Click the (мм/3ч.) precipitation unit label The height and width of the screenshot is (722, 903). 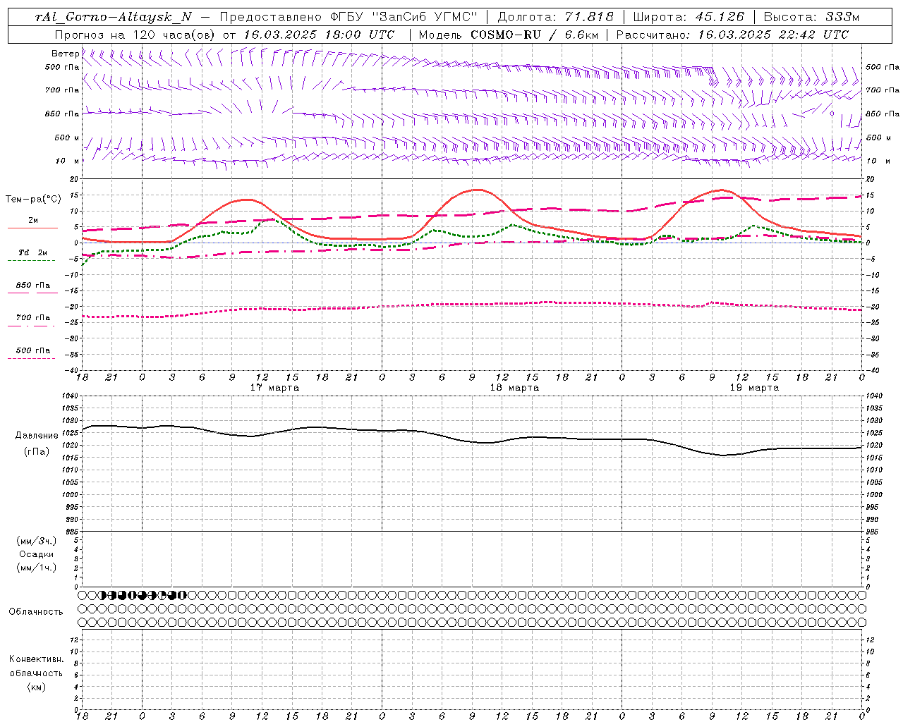pyautogui.click(x=37, y=541)
